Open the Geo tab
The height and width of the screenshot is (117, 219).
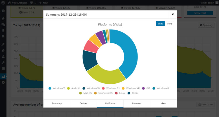(164, 103)
